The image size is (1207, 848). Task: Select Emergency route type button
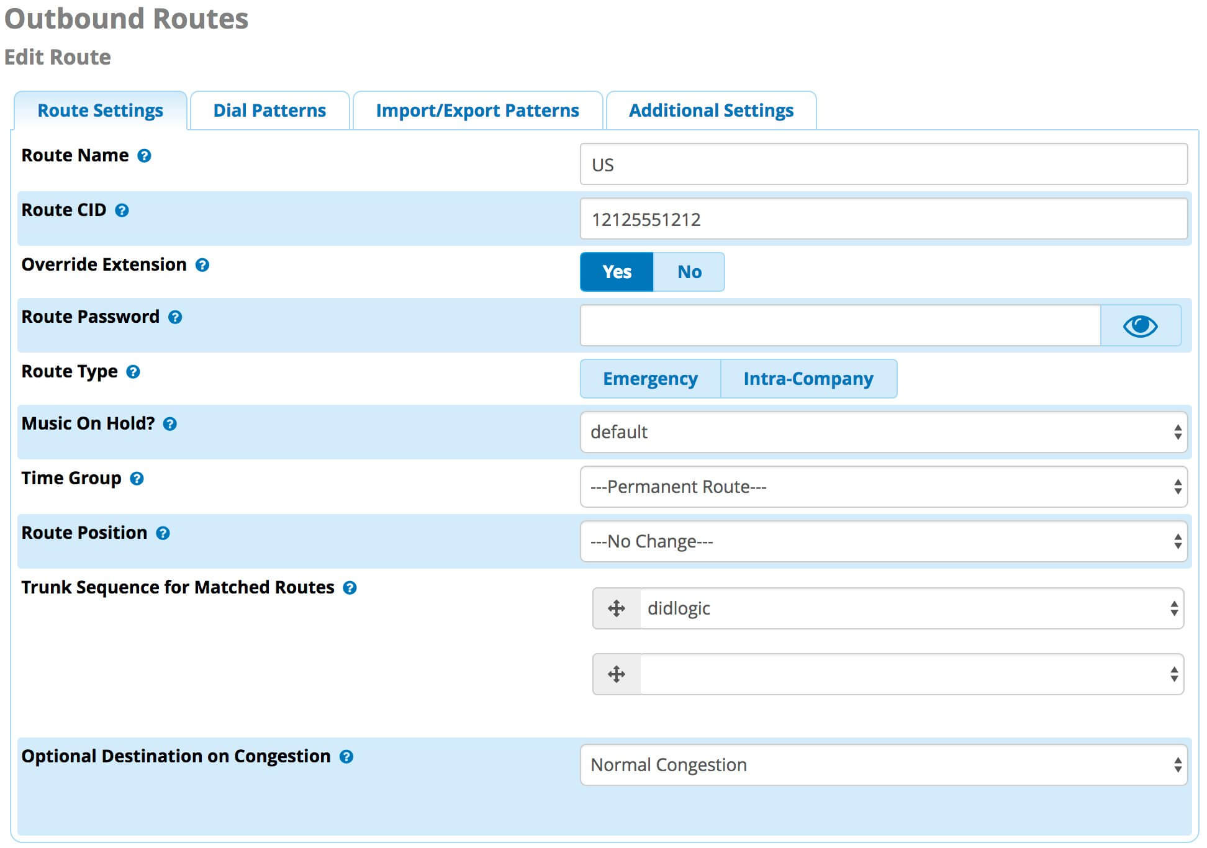coord(650,379)
